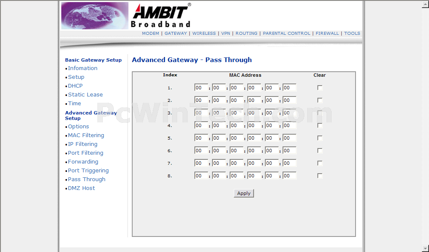Tick the Clear checkbox for index 5

point(320,138)
